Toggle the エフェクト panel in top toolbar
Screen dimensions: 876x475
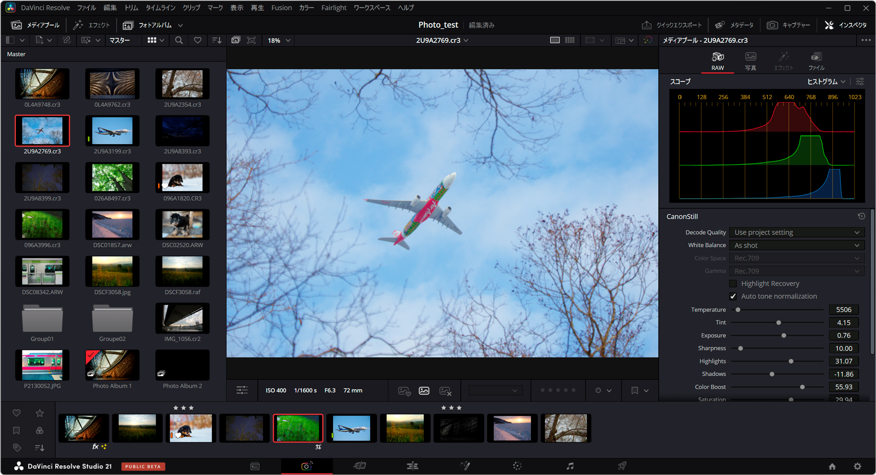click(x=92, y=25)
